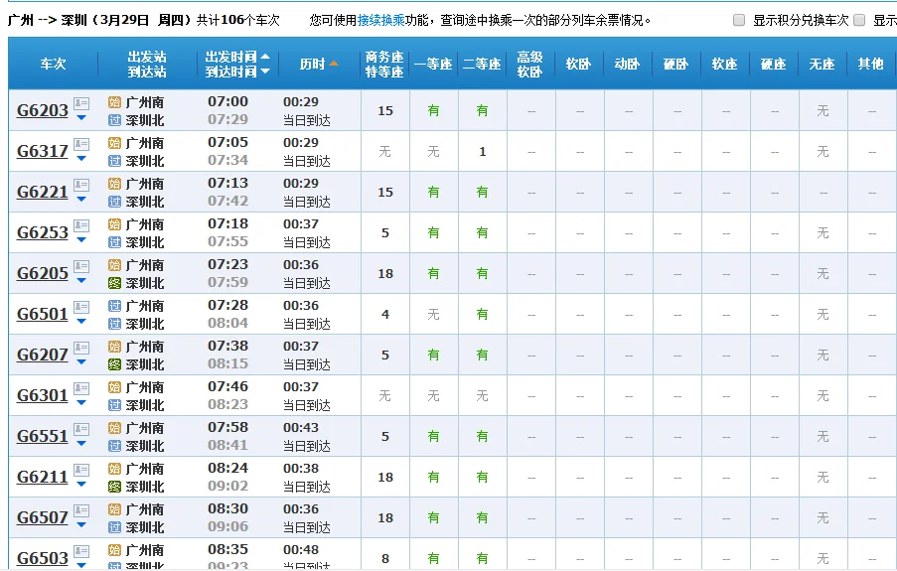Viewport: 897px width, 571px height.
Task: Click the 二等座 column header
Action: (482, 65)
